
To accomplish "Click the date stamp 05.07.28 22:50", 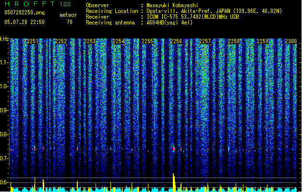I will [24, 22].
